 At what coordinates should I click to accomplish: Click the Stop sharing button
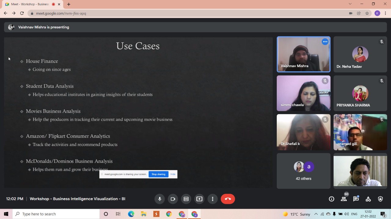158,174
